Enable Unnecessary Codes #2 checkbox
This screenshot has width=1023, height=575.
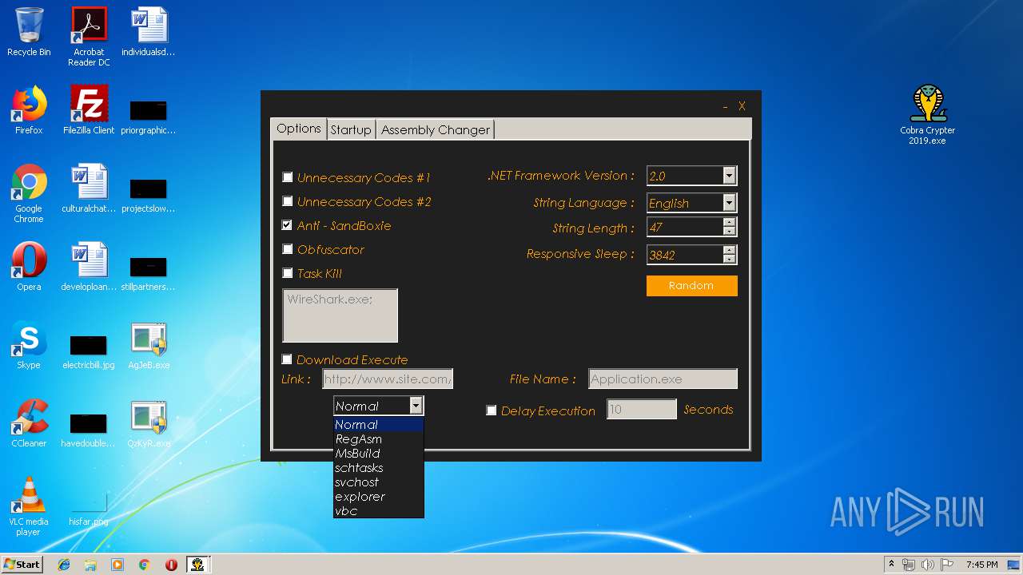pyautogui.click(x=288, y=201)
